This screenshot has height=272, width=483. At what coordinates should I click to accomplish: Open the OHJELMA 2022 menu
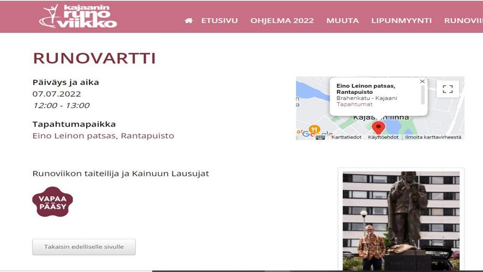[x=282, y=21]
